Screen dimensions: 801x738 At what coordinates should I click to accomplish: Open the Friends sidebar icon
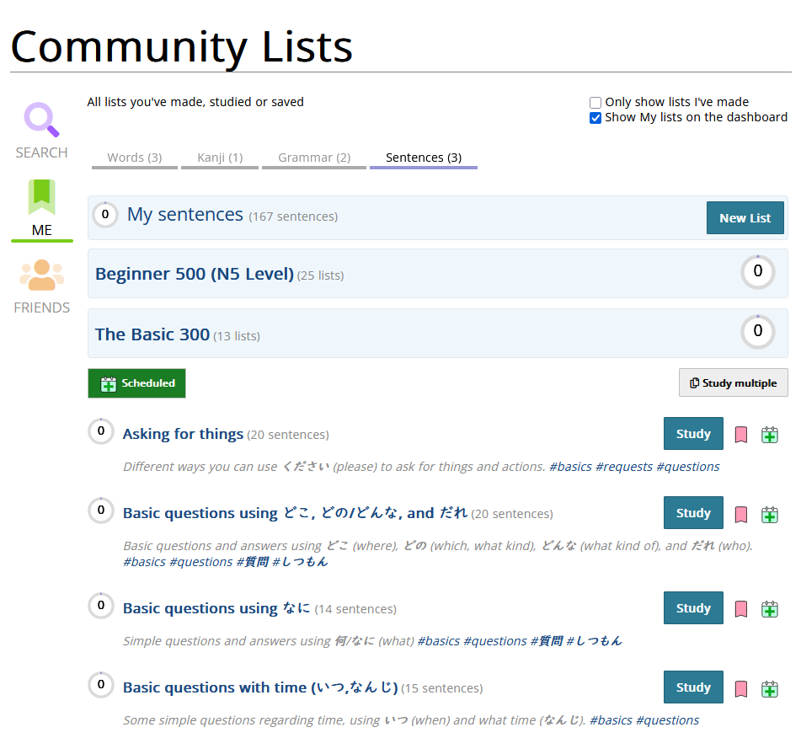[x=41, y=275]
